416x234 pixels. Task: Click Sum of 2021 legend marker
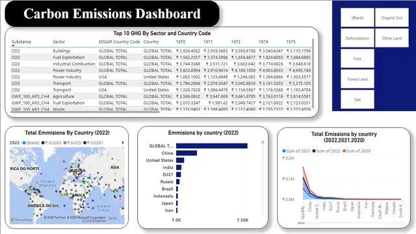point(284,151)
